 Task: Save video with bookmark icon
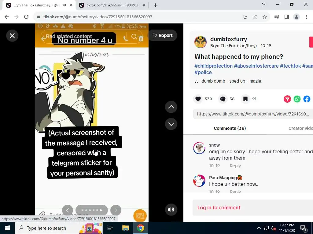point(245,99)
